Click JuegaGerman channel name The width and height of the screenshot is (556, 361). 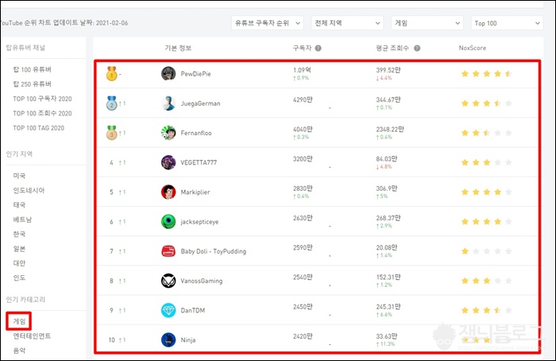coord(200,103)
